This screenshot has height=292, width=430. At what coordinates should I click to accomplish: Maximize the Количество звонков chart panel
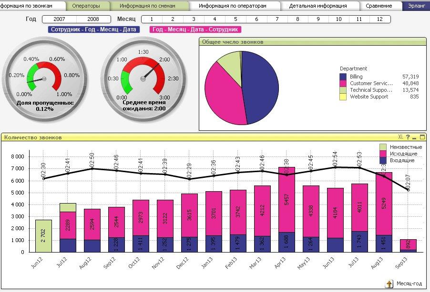coord(422,137)
